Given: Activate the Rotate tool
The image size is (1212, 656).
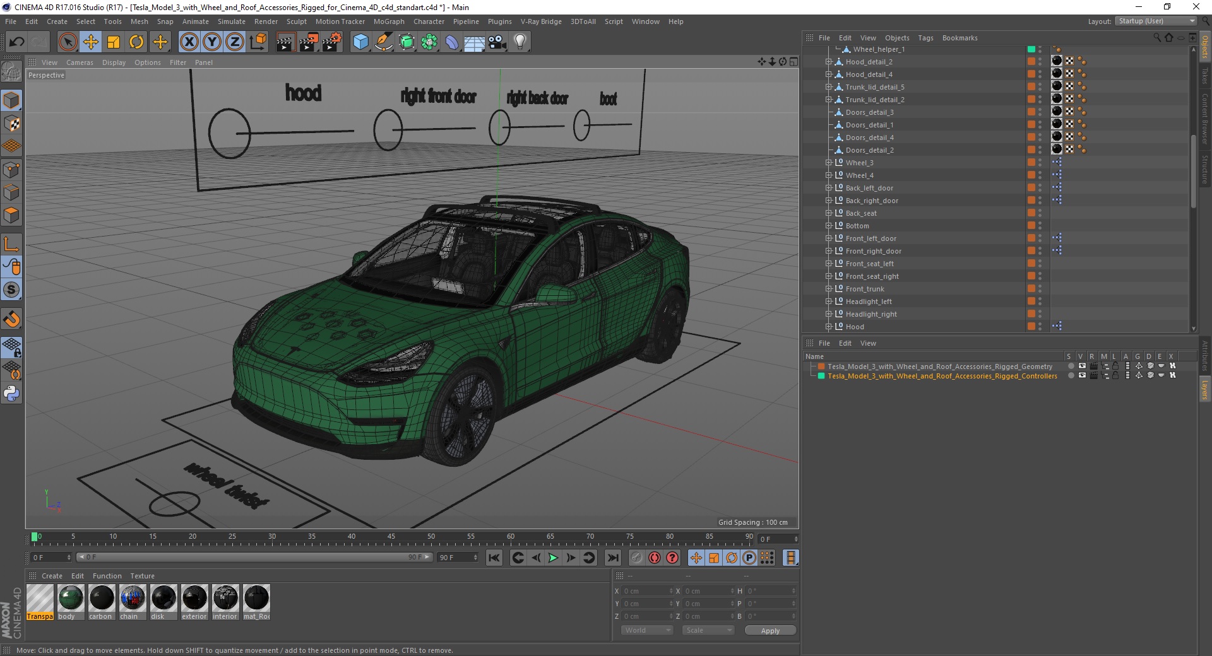Looking at the screenshot, I should pyautogui.click(x=136, y=42).
